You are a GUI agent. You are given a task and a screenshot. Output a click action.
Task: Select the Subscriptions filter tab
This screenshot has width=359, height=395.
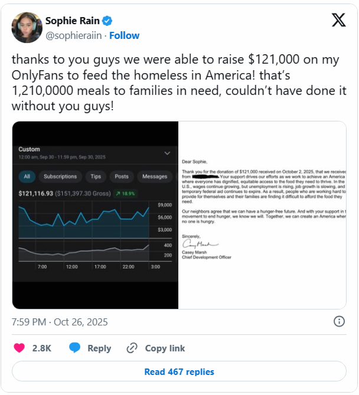click(60, 176)
